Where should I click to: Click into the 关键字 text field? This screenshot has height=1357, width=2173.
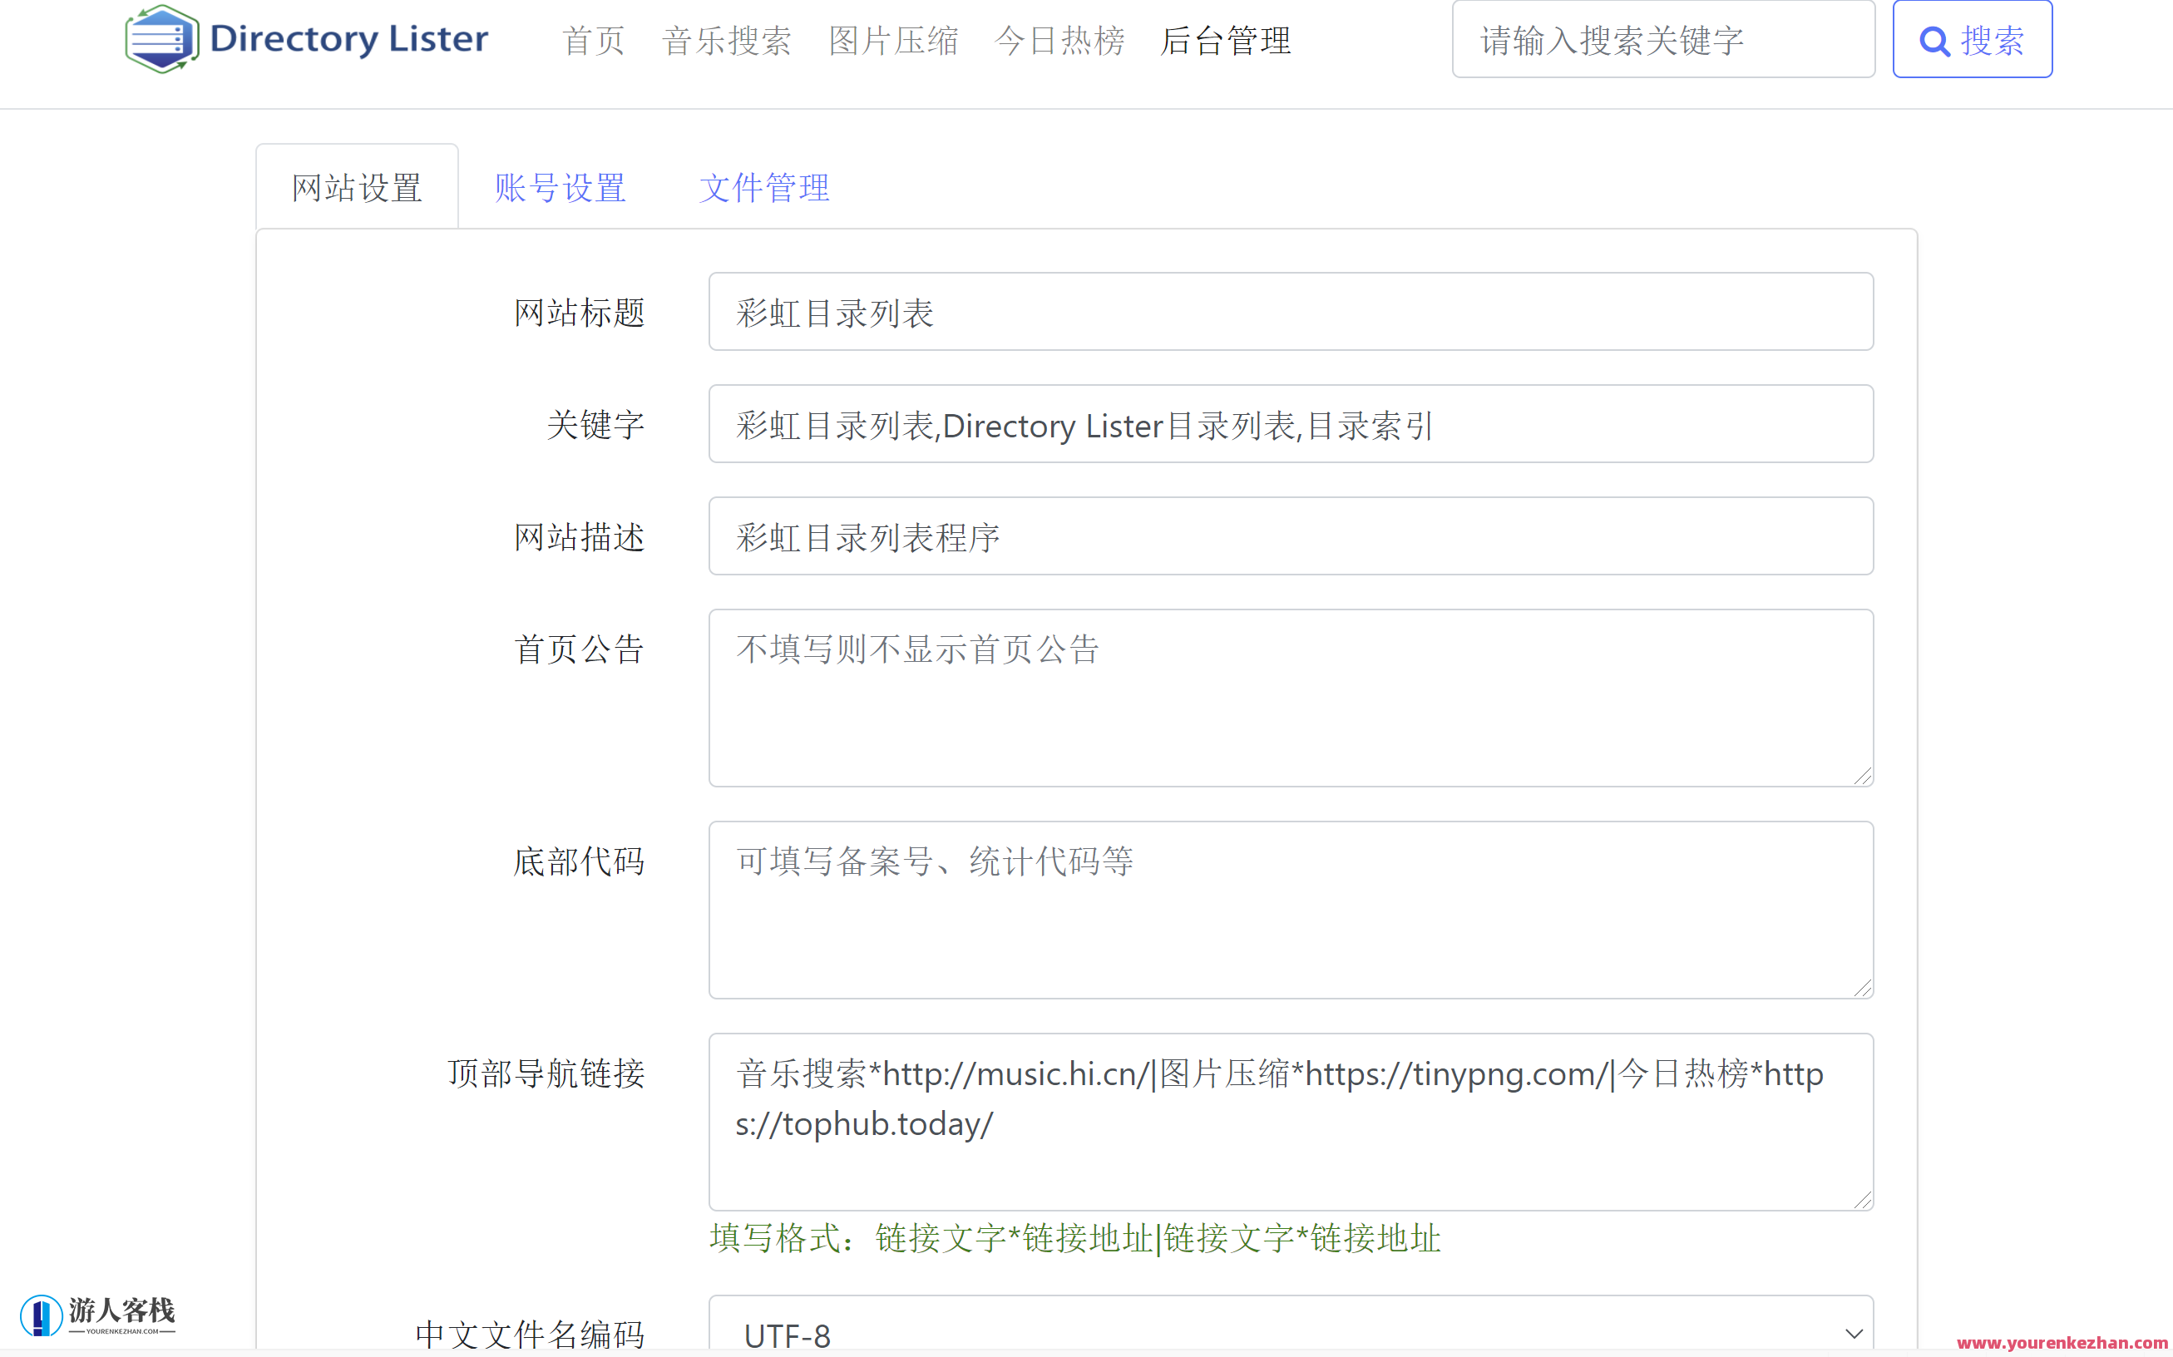(x=1290, y=425)
